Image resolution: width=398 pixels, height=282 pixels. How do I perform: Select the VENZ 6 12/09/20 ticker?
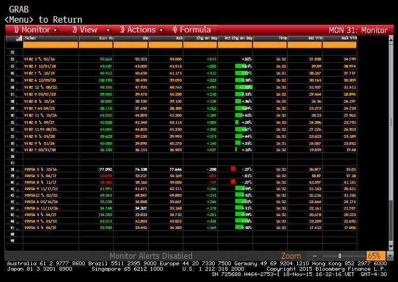pyautogui.click(x=40, y=80)
